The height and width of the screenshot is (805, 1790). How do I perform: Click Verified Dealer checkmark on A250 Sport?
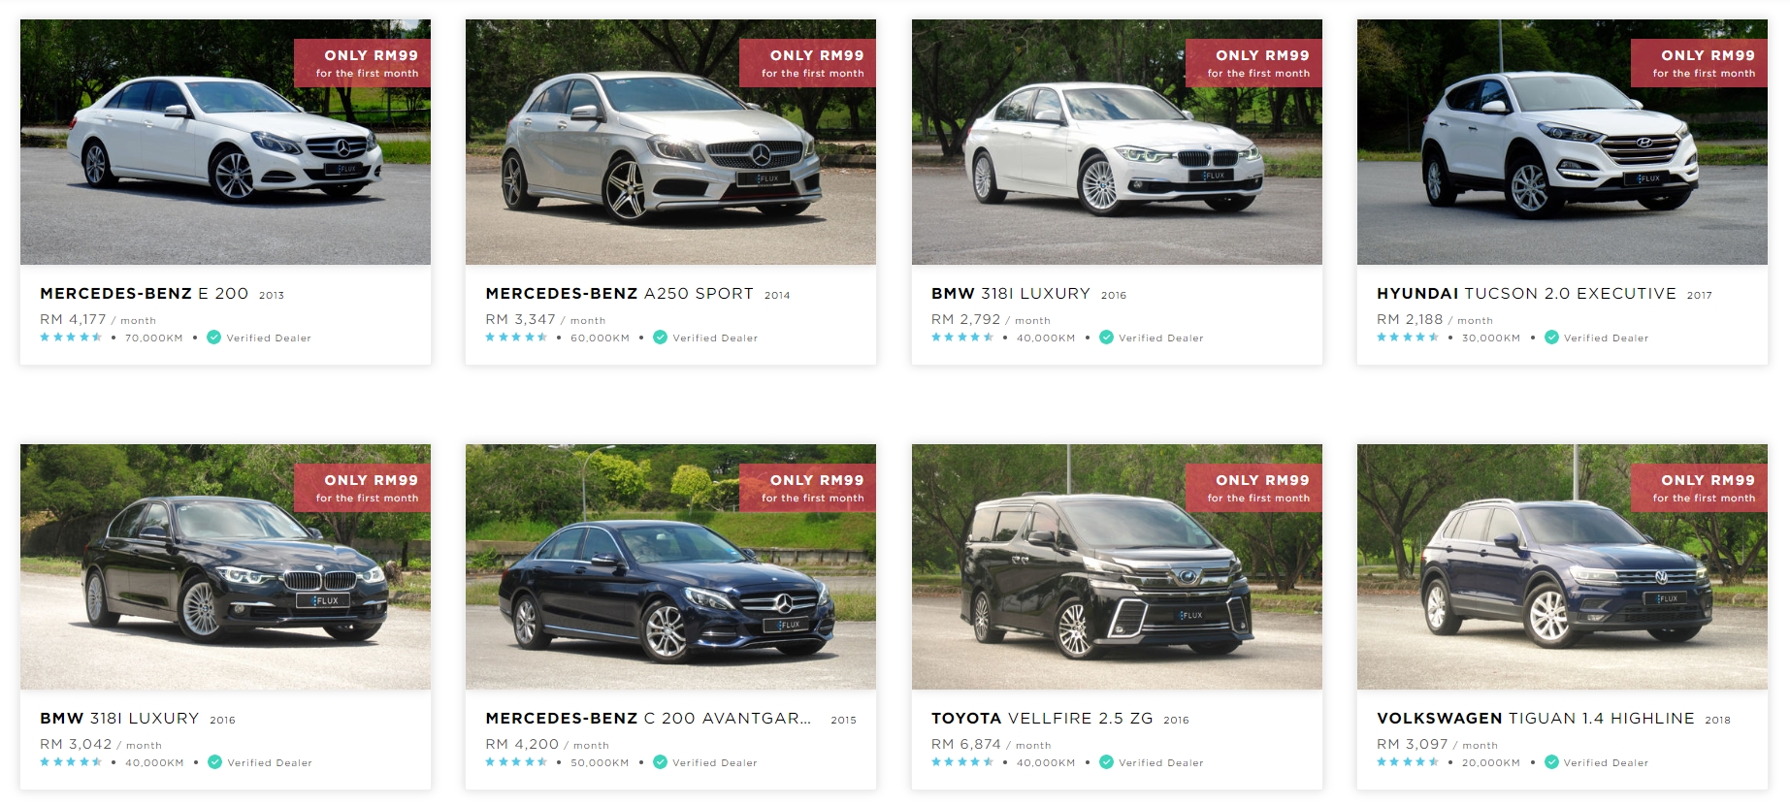(x=661, y=338)
